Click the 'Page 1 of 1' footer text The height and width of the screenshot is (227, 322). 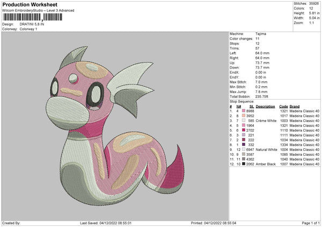click(311, 223)
